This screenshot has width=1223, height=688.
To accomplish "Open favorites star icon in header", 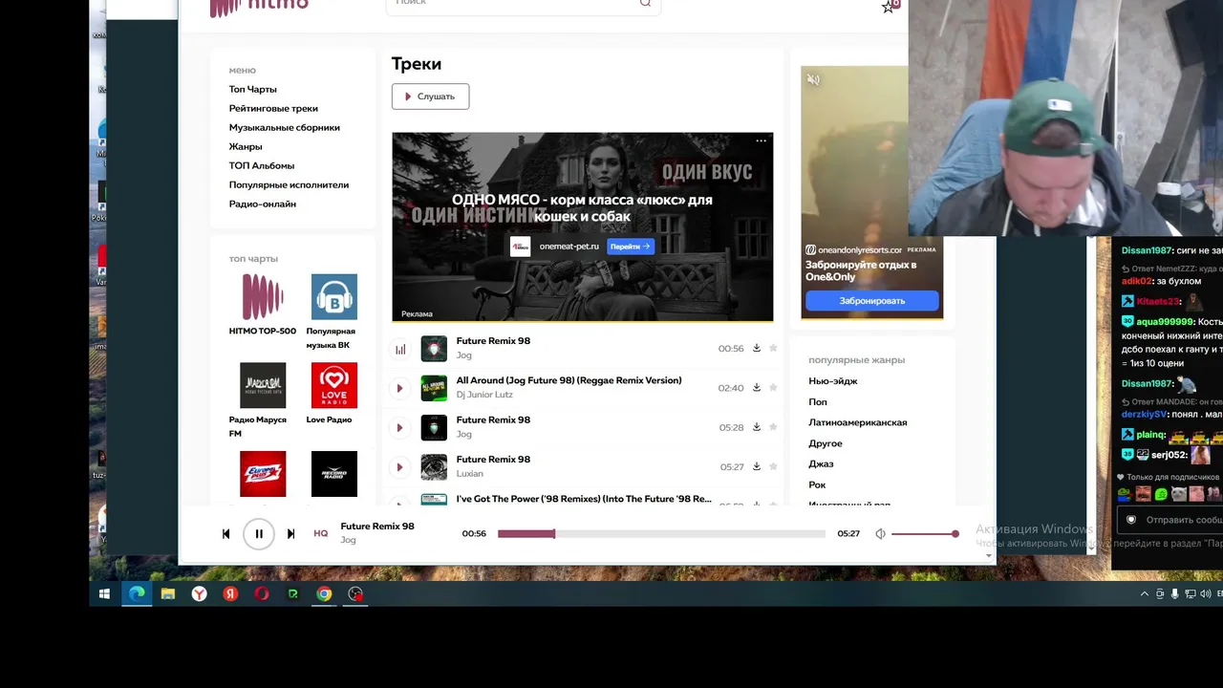I will (889, 6).
